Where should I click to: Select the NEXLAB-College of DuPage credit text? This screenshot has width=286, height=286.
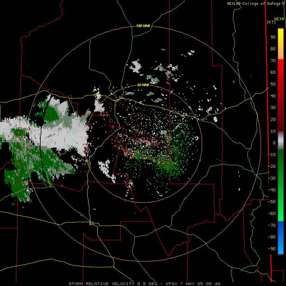click(x=255, y=3)
